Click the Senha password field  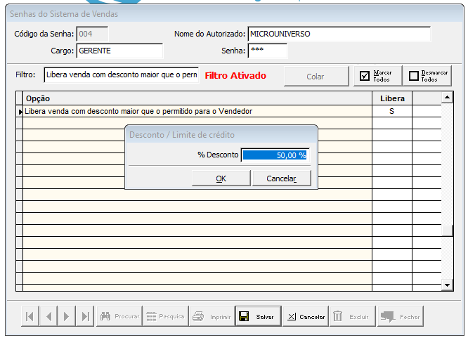click(x=268, y=51)
